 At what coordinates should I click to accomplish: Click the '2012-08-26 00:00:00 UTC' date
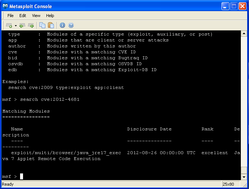pos(161,153)
